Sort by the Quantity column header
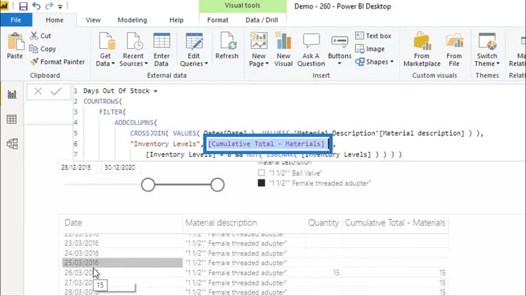The height and width of the screenshot is (296, 526). point(323,223)
